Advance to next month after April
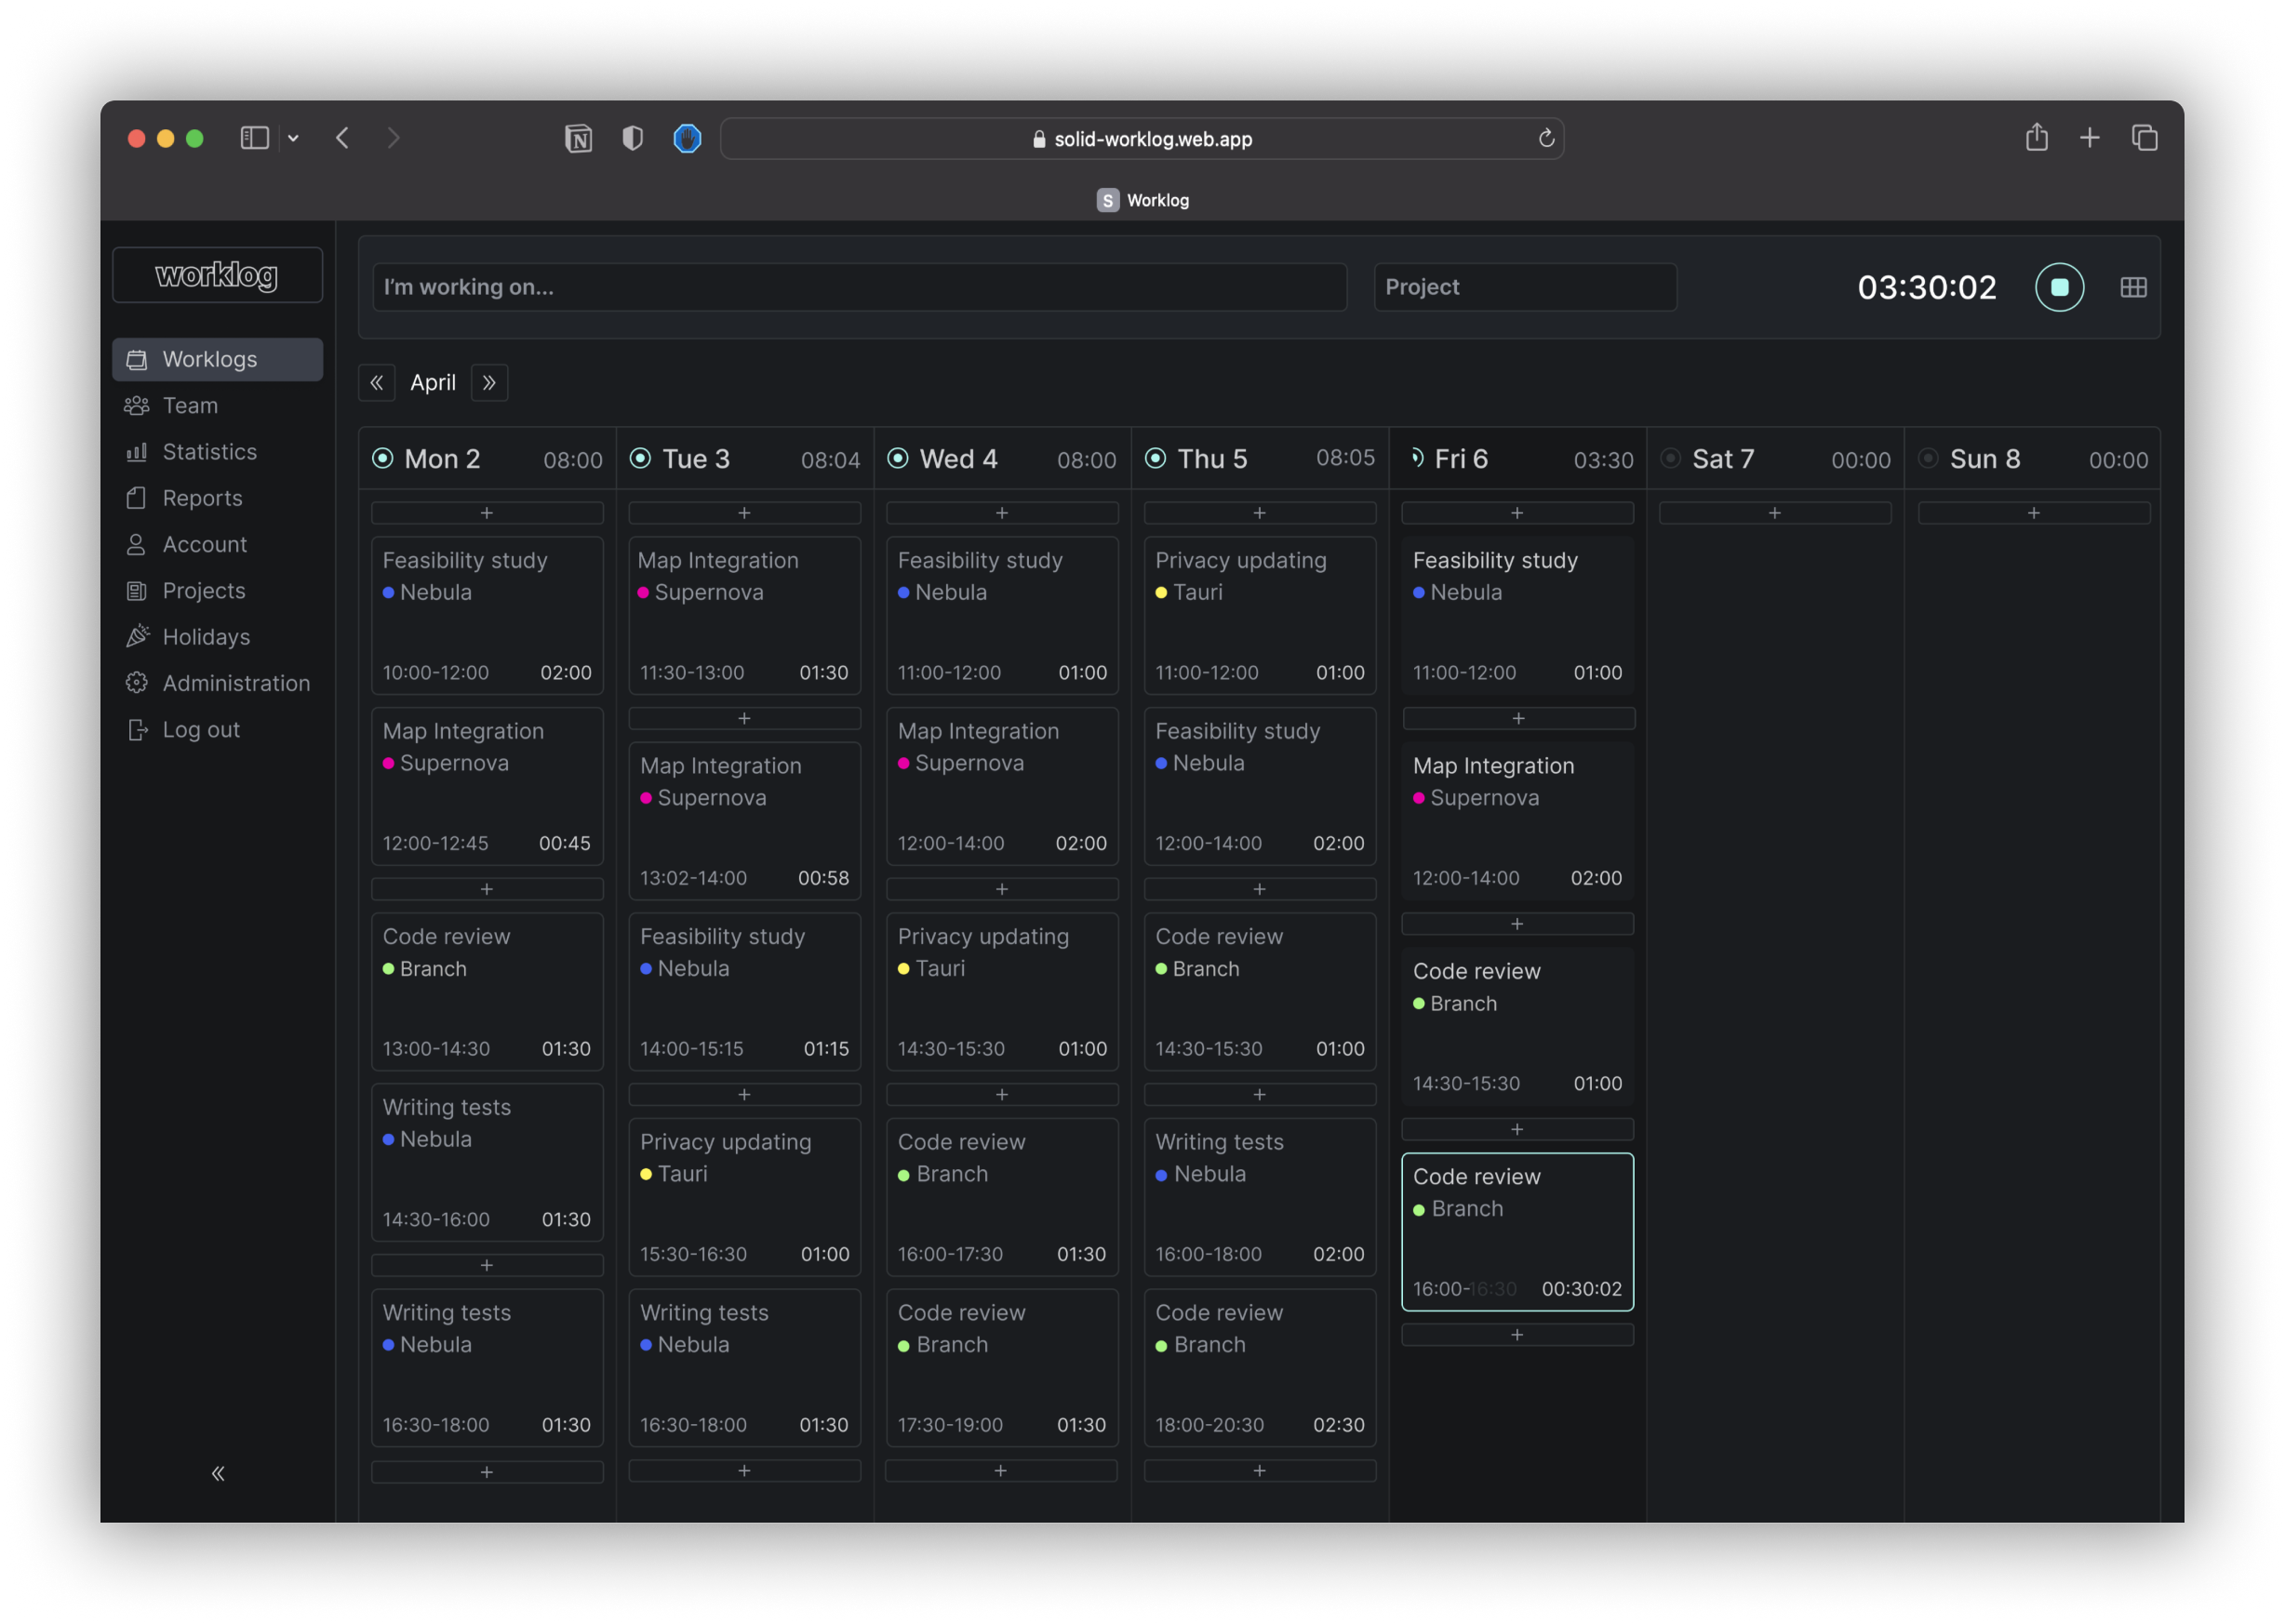The height and width of the screenshot is (1624, 2285). coord(489,383)
